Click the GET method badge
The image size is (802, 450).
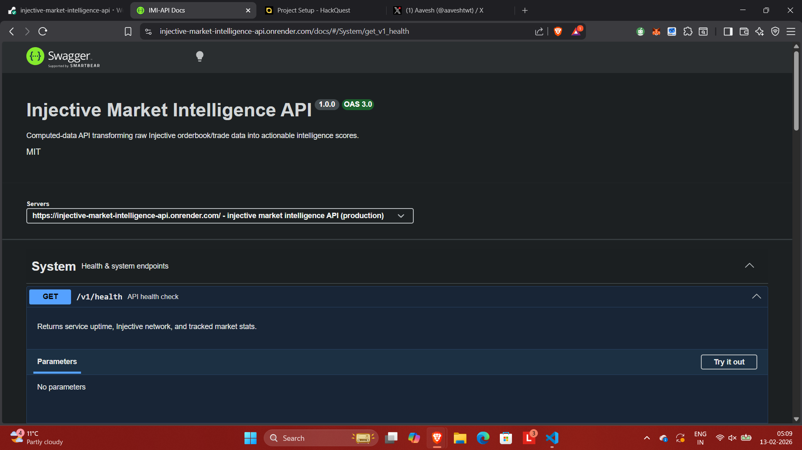50,297
